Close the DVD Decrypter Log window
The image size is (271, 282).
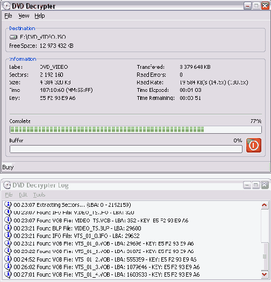tap(265, 185)
